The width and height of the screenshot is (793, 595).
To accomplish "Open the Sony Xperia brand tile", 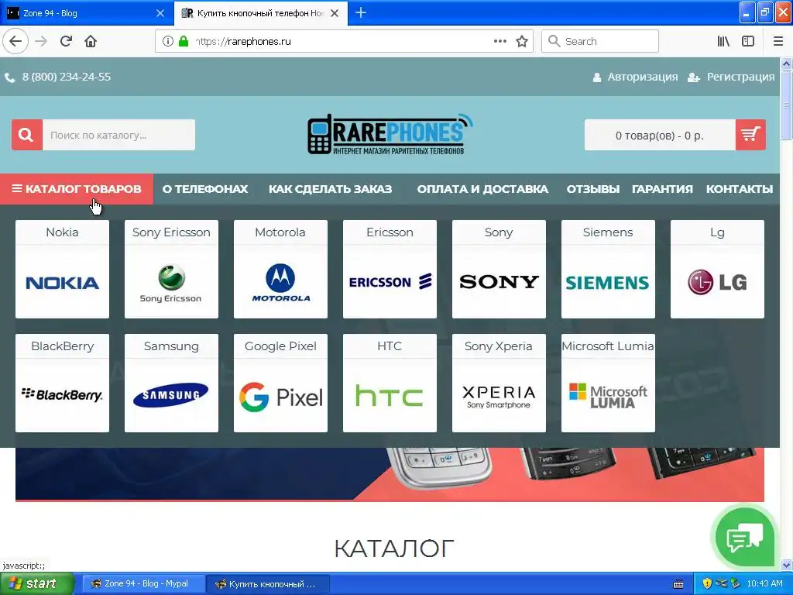I will [499, 383].
